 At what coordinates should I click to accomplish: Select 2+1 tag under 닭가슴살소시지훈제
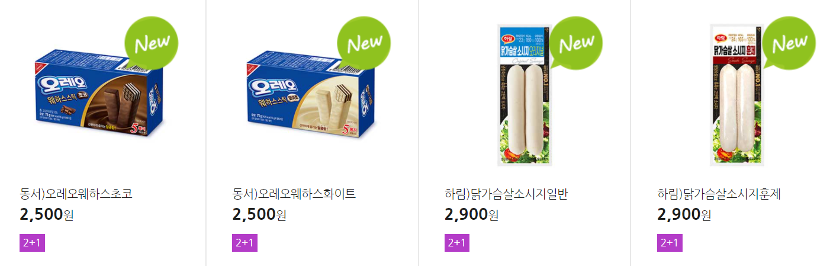[670, 243]
